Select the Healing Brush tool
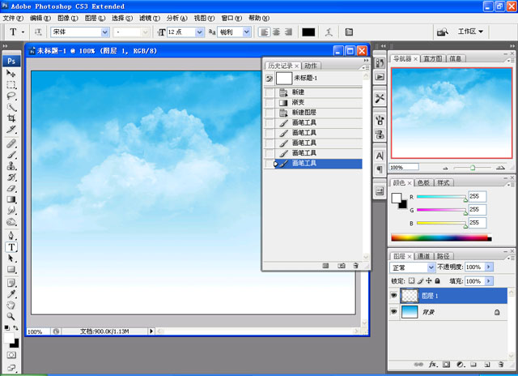The image size is (518, 376). click(11, 143)
